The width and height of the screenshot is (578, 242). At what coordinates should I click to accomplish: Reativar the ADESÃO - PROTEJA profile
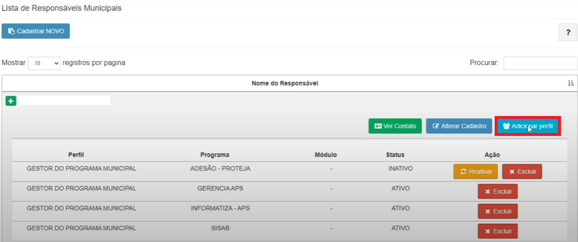[475, 172]
